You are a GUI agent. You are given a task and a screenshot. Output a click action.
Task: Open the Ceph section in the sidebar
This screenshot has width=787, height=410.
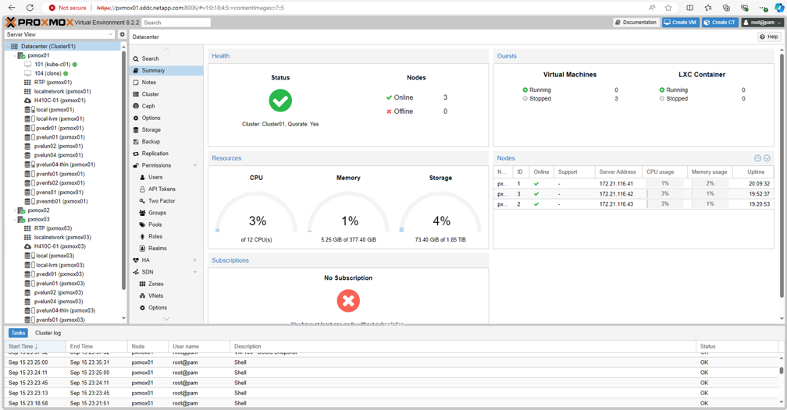(x=148, y=106)
